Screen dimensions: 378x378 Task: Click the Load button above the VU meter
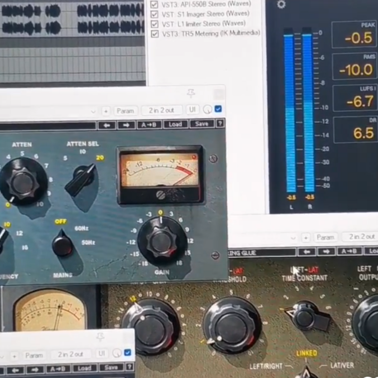(x=175, y=124)
